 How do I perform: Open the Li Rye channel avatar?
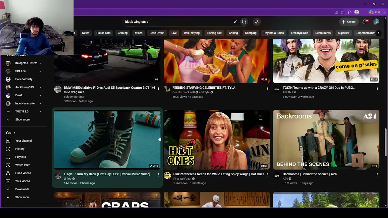pos(58,175)
